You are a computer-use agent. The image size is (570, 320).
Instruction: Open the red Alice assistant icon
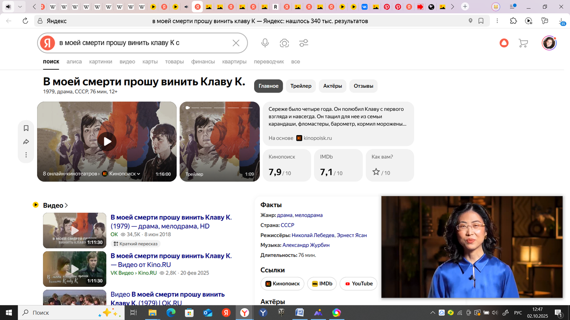click(x=504, y=43)
